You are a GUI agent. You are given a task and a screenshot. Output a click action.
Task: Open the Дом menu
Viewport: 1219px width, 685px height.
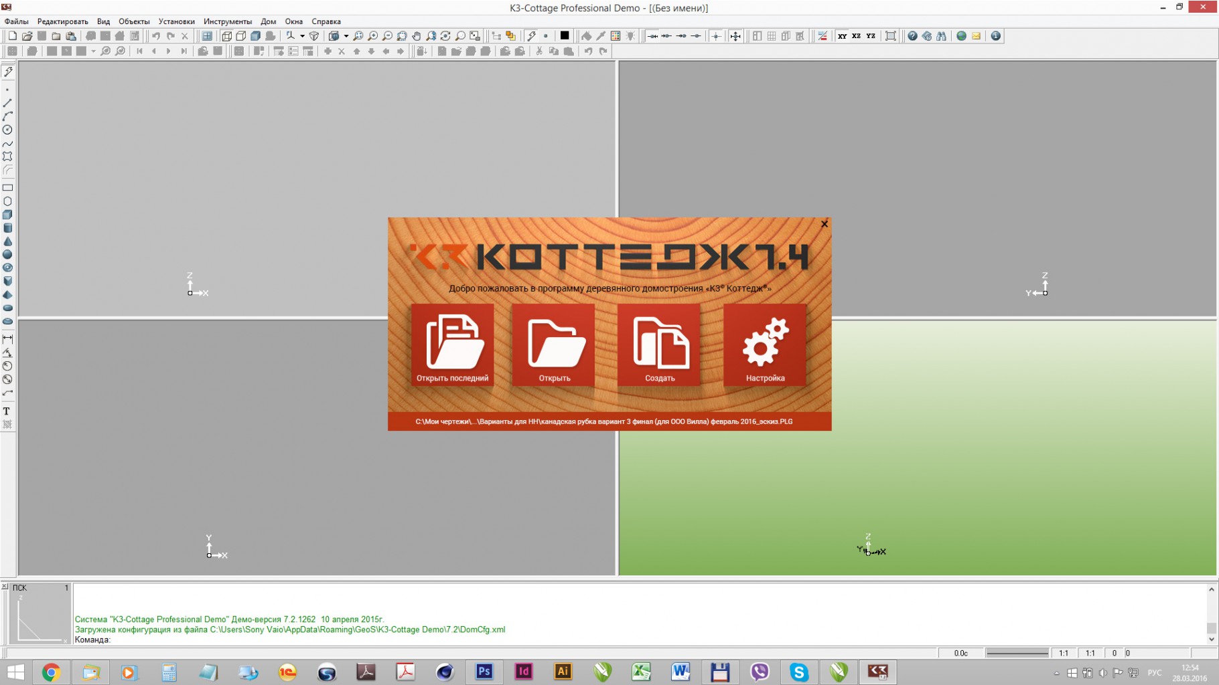(x=269, y=21)
